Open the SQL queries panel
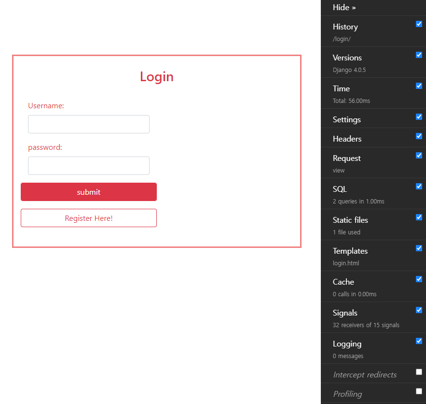This screenshot has height=404, width=426. tap(340, 189)
